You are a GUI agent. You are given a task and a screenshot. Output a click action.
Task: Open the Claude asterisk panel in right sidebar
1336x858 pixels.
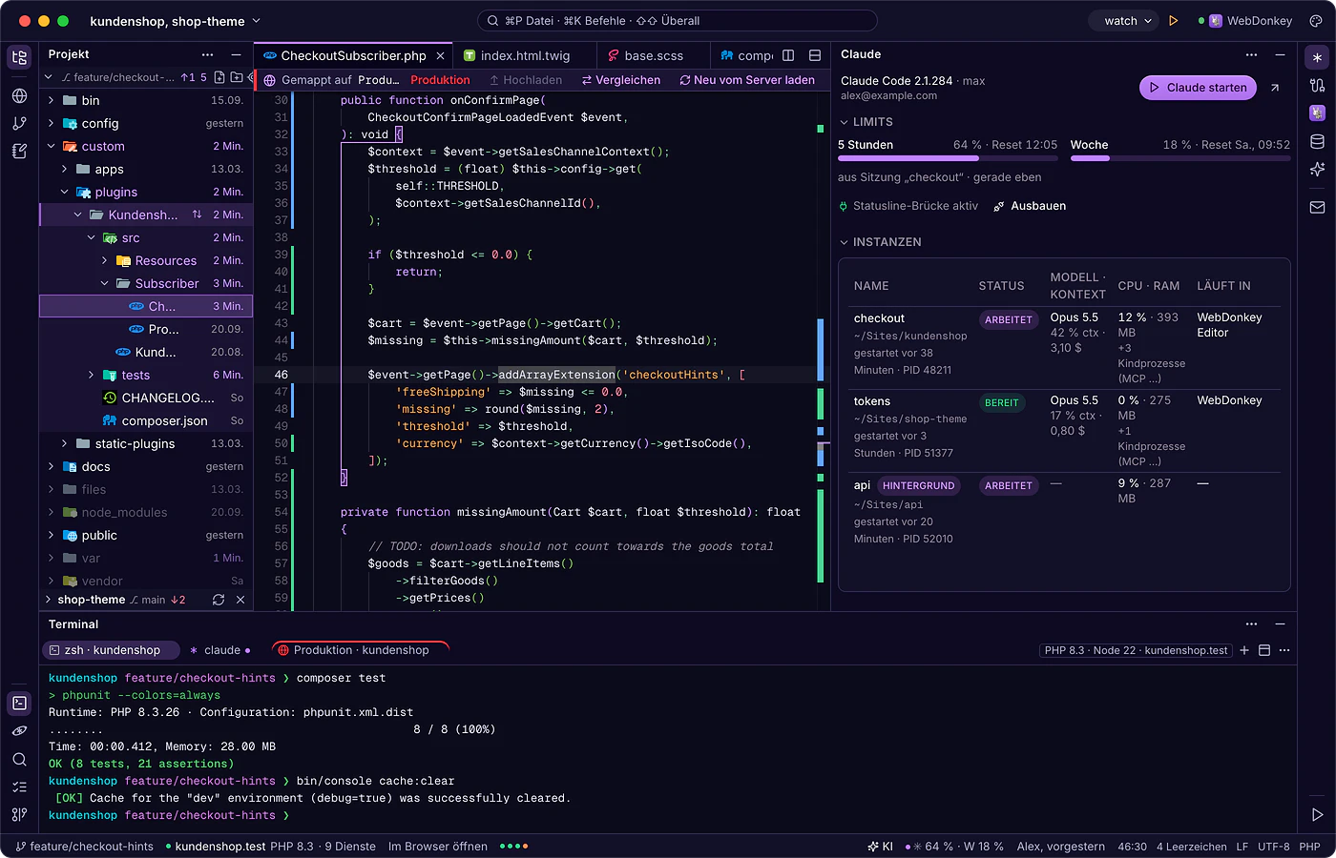[1317, 57]
